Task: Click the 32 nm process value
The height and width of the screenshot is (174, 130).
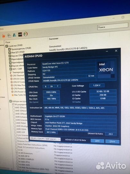Action: pyautogui.click(x=91, y=76)
